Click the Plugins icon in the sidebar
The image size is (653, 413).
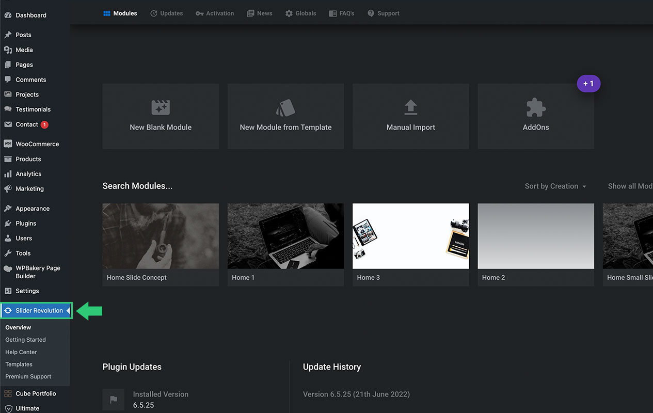8,224
